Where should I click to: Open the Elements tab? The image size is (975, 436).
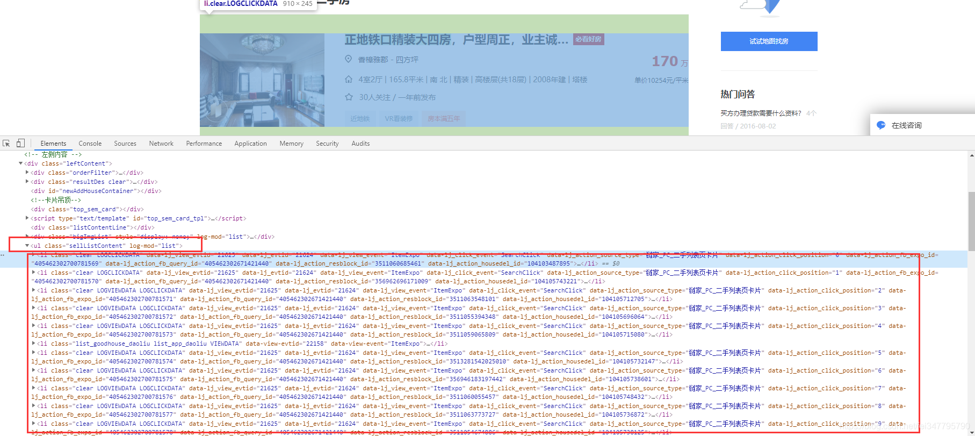(x=53, y=144)
